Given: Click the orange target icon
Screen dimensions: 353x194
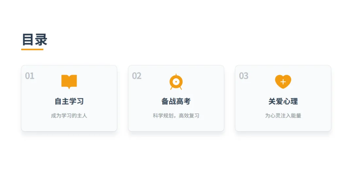Looking at the screenshot, I should click(x=176, y=82).
